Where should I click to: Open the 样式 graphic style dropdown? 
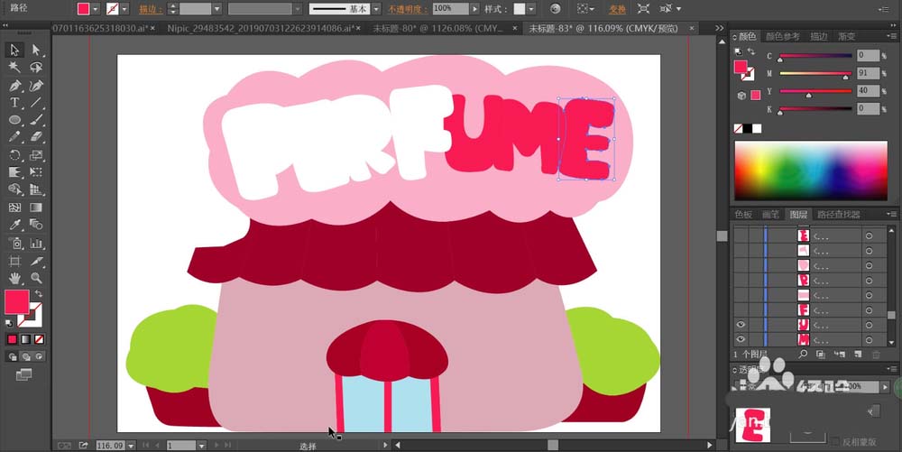[531, 9]
